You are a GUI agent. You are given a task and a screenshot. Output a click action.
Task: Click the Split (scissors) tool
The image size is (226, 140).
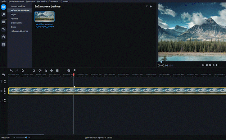[x=34, y=71]
